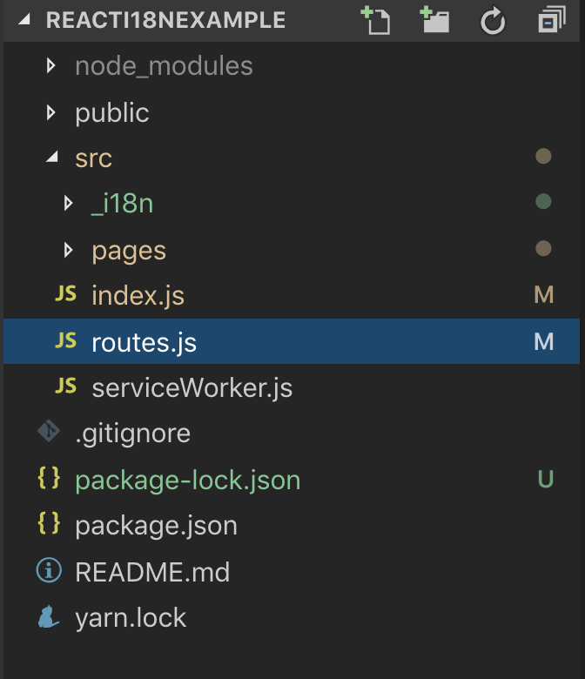585x679 pixels.
Task: Open the yarn.lock file
Action: pyautogui.click(x=131, y=618)
